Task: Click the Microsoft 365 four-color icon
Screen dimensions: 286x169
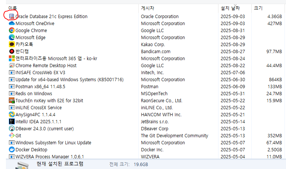Action: coord(12,58)
